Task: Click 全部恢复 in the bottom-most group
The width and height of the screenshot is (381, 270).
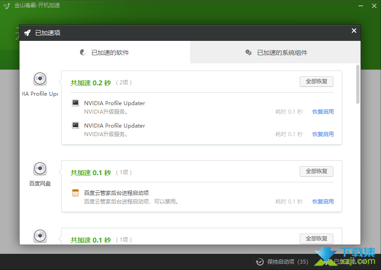Action: [316, 239]
